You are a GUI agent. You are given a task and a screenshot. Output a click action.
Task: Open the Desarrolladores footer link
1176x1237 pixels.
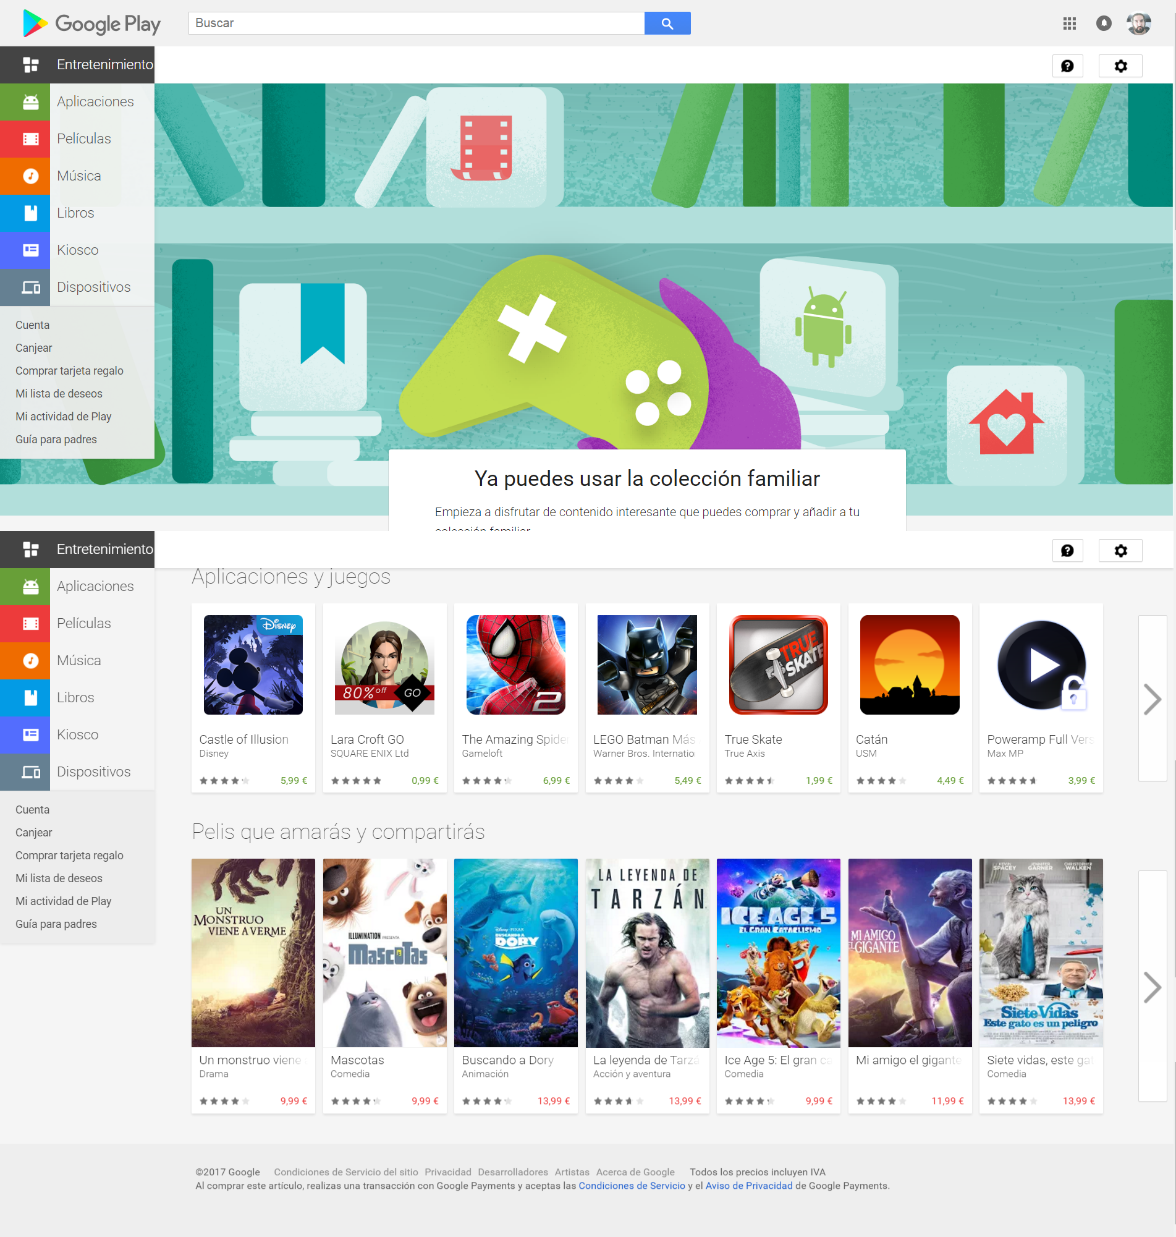513,1172
